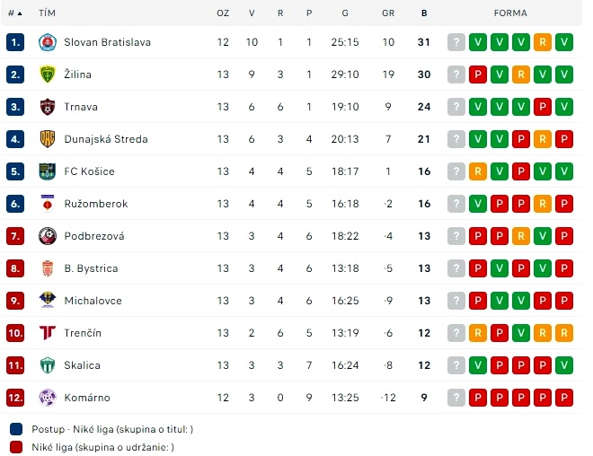Click the Trnava club badge
The width and height of the screenshot is (593, 456).
coord(47,107)
